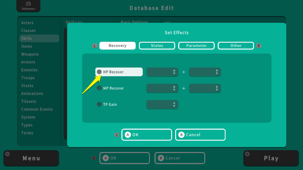
Task: Switch to the Parameter tab
Action: (196, 46)
